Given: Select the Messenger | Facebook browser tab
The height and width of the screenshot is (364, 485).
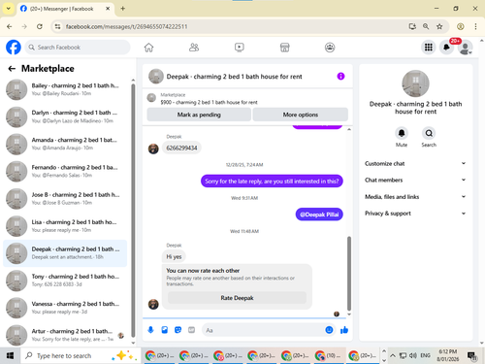Looking at the screenshot, I should (x=65, y=9).
